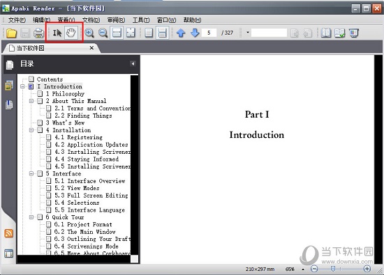Image resolution: width=384 pixels, height=275 pixels.
Task: Select 4.1 Registering in outline
Action: (x=78, y=137)
